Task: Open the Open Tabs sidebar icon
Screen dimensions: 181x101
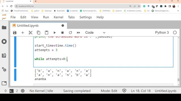Action: 4,83
